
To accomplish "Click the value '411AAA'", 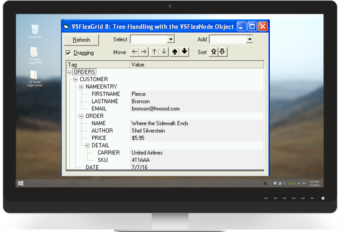I will [141, 160].
